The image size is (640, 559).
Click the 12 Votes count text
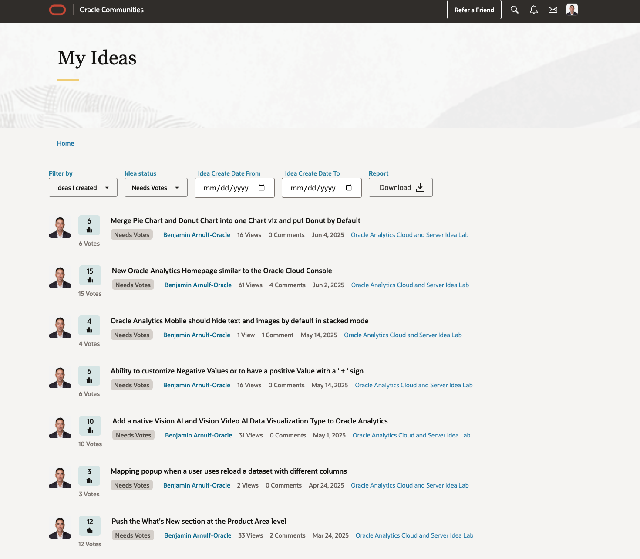click(x=90, y=544)
